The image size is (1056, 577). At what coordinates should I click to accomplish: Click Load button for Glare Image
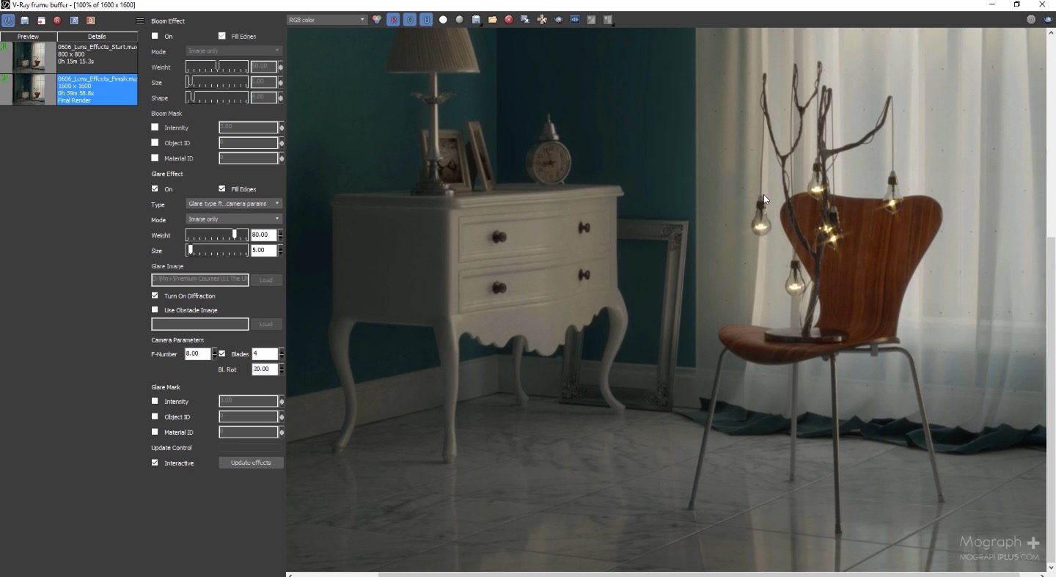(x=266, y=280)
